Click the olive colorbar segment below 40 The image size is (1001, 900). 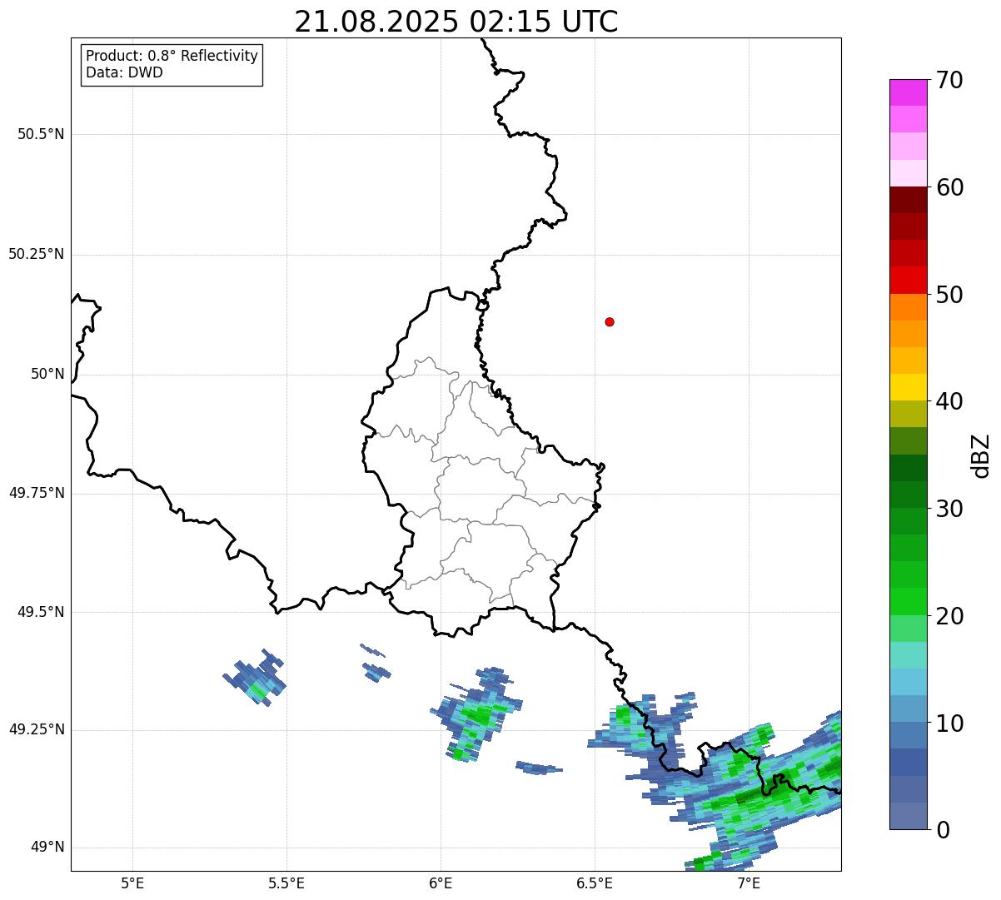[x=908, y=414]
